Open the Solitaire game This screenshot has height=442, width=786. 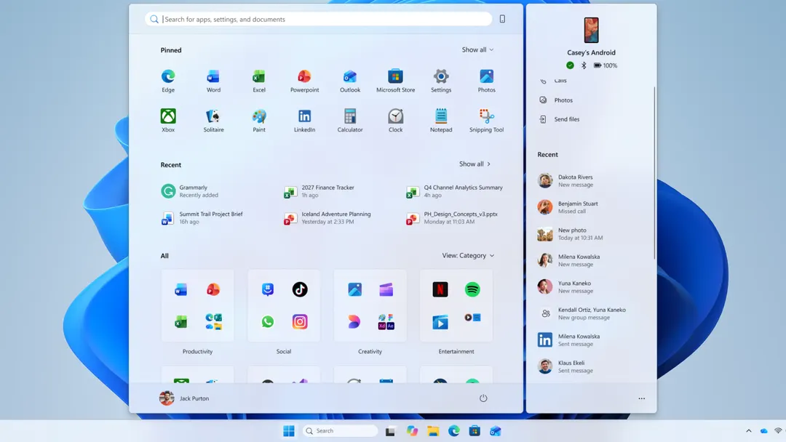pyautogui.click(x=213, y=120)
